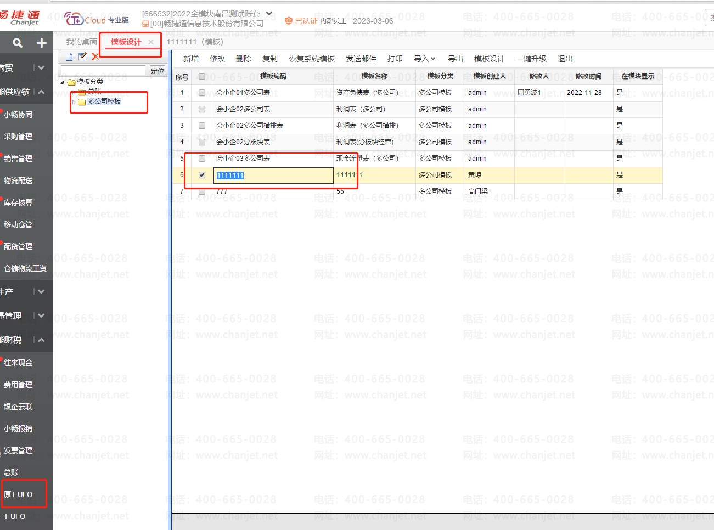The width and height of the screenshot is (714, 530).
Task: Check the box for 会小企02多公司表 row 2
Action: pyautogui.click(x=202, y=109)
